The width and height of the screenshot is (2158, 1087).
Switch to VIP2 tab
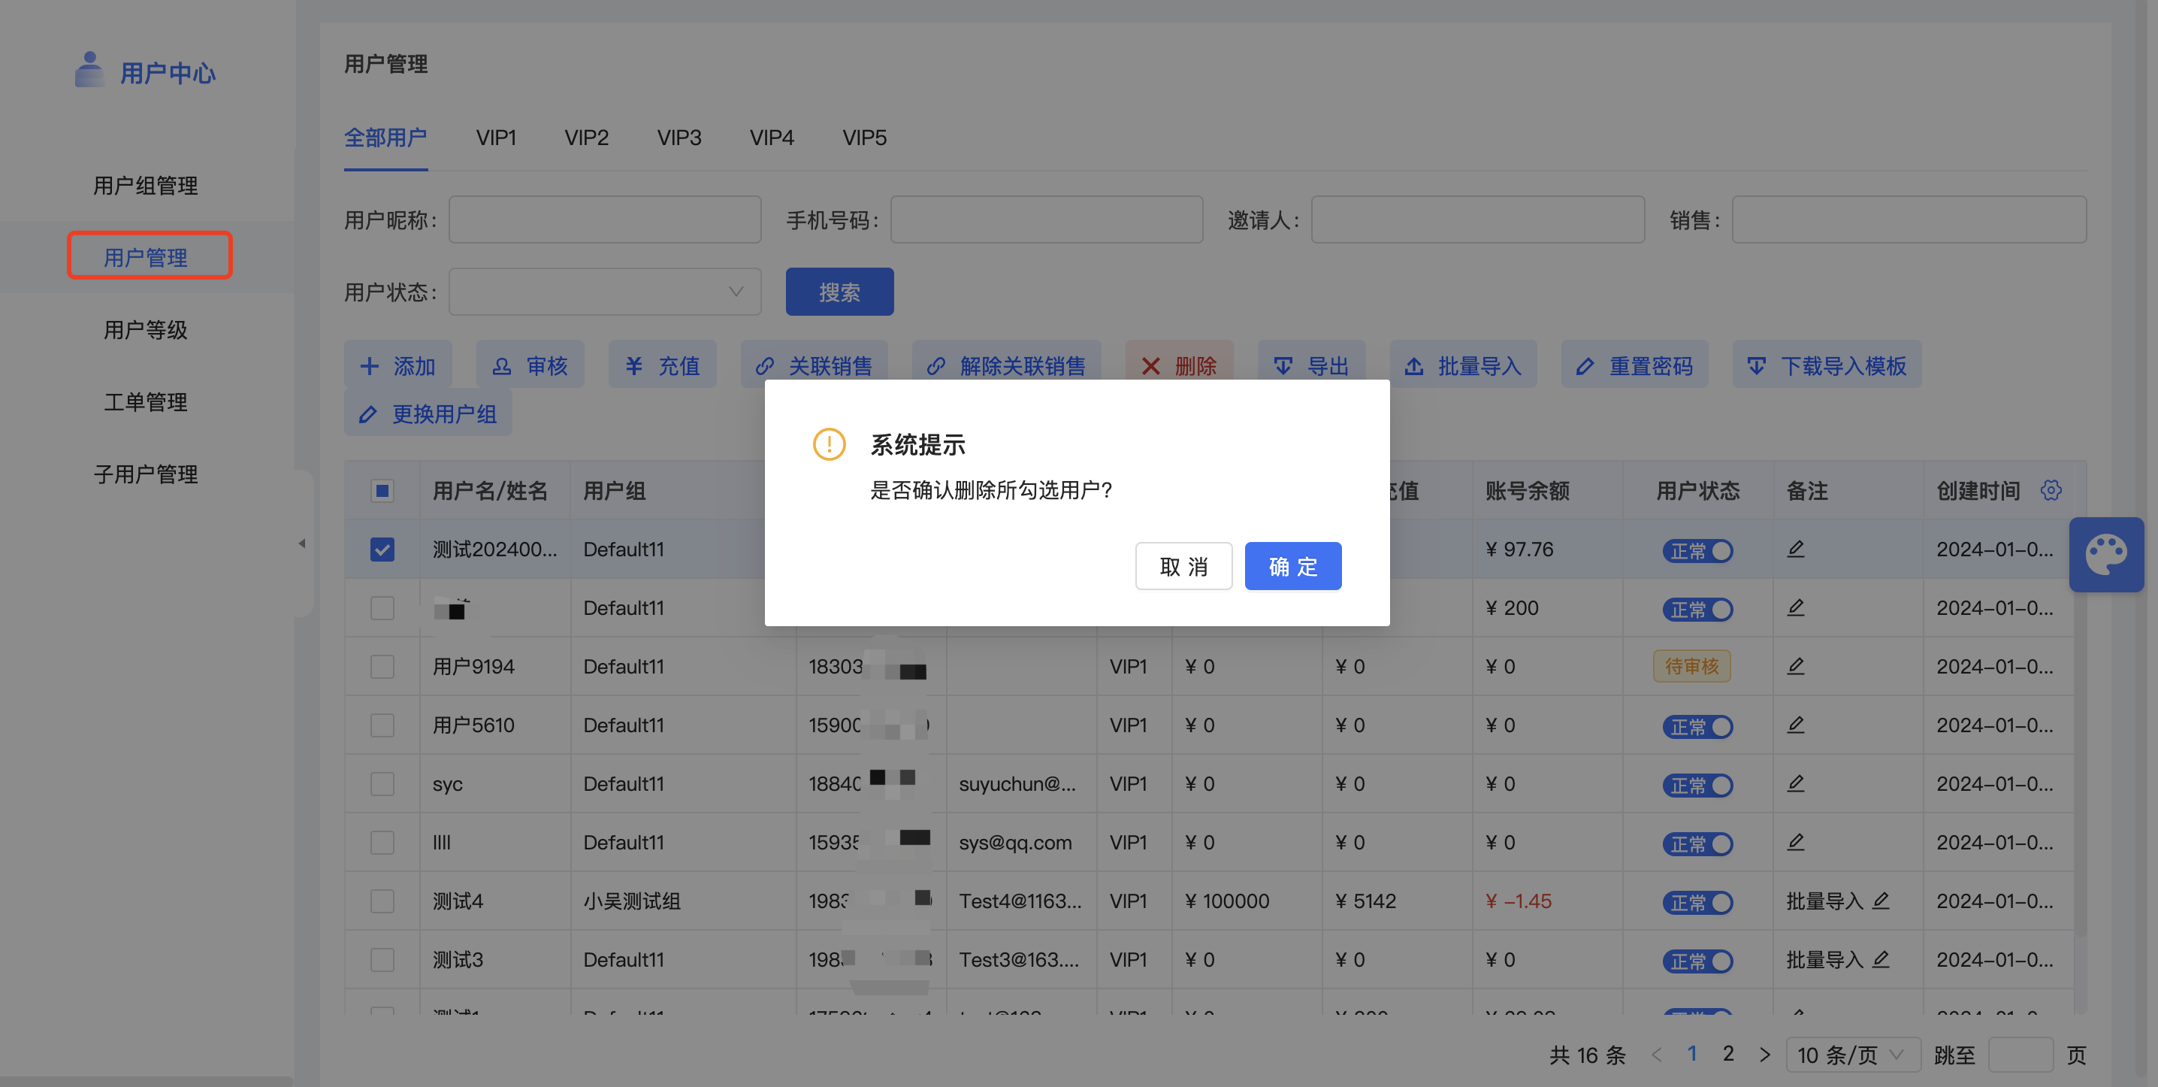(x=586, y=138)
